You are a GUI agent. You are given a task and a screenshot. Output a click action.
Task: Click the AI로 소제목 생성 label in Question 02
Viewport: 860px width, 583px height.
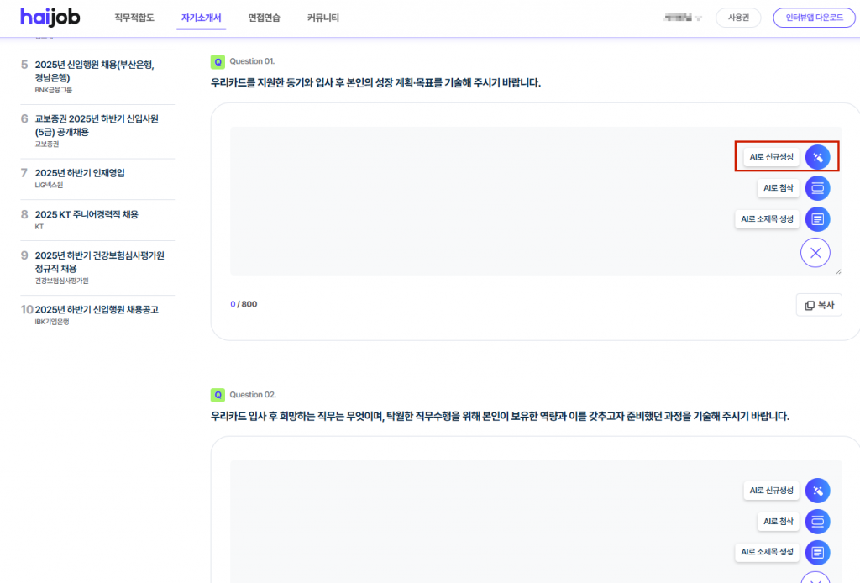(767, 552)
